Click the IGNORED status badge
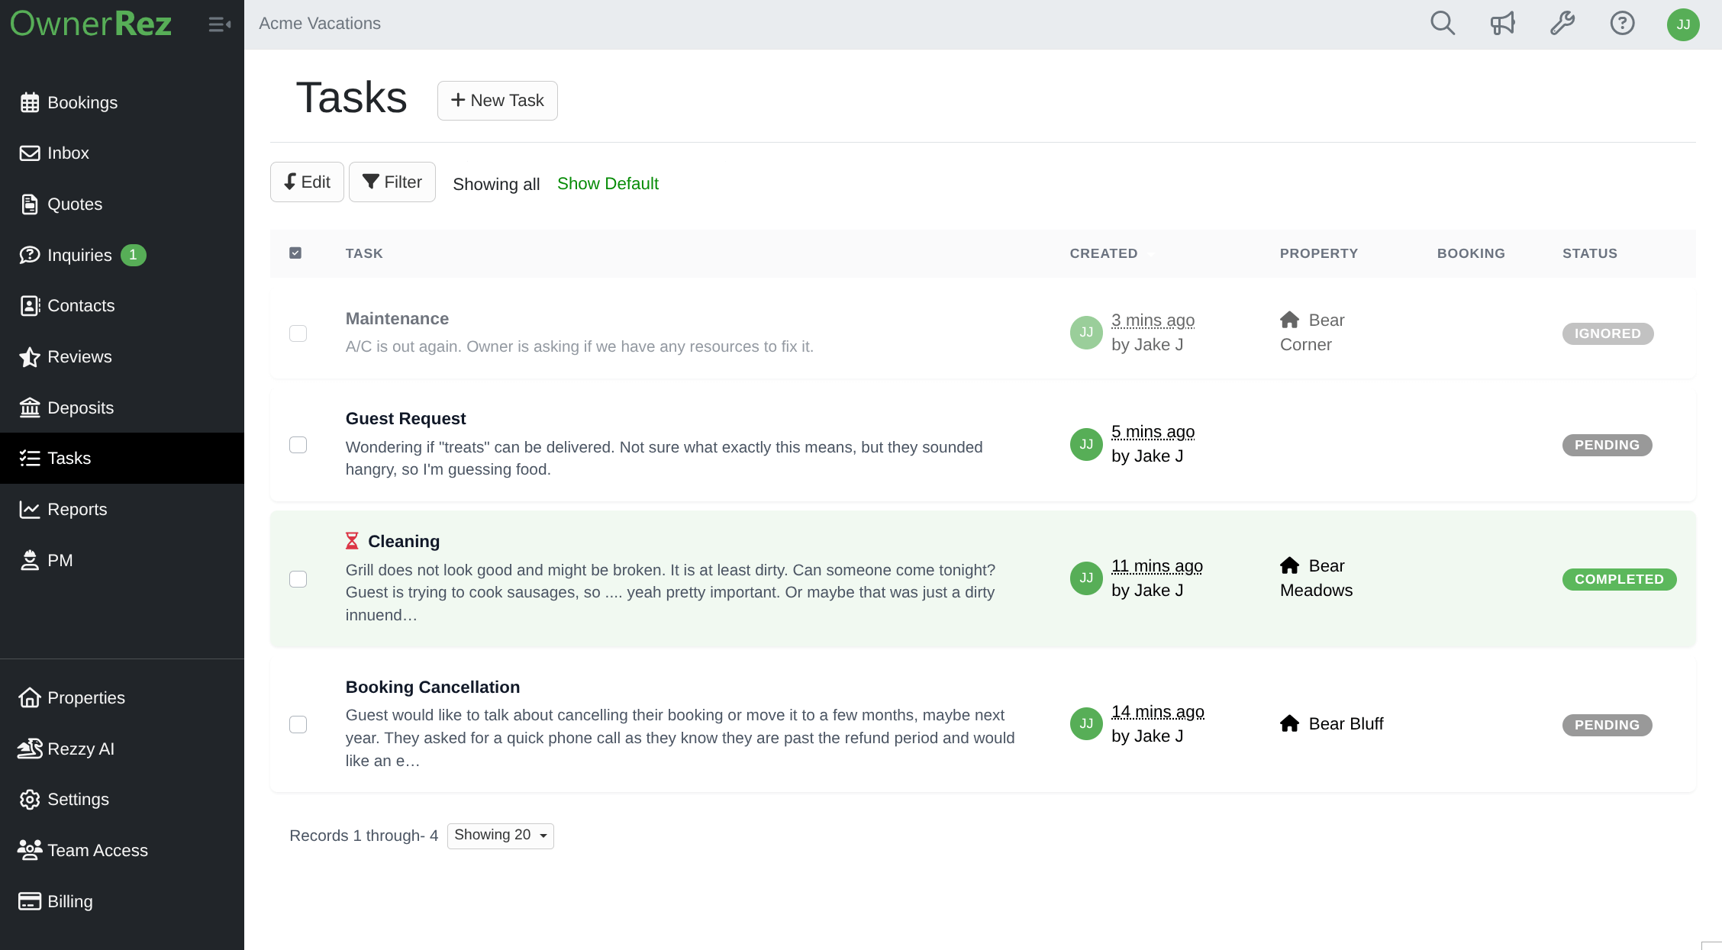Image resolution: width=1722 pixels, height=950 pixels. pos(1608,333)
